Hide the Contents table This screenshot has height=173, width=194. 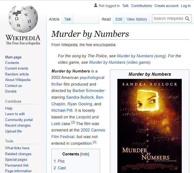click(85, 154)
